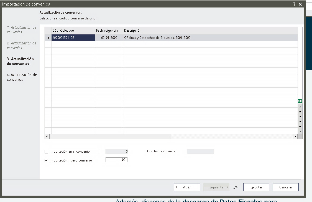Screen dimensions: 312x202
Task: Click the horizontal scrollbar thumb
Action: pos(110,137)
